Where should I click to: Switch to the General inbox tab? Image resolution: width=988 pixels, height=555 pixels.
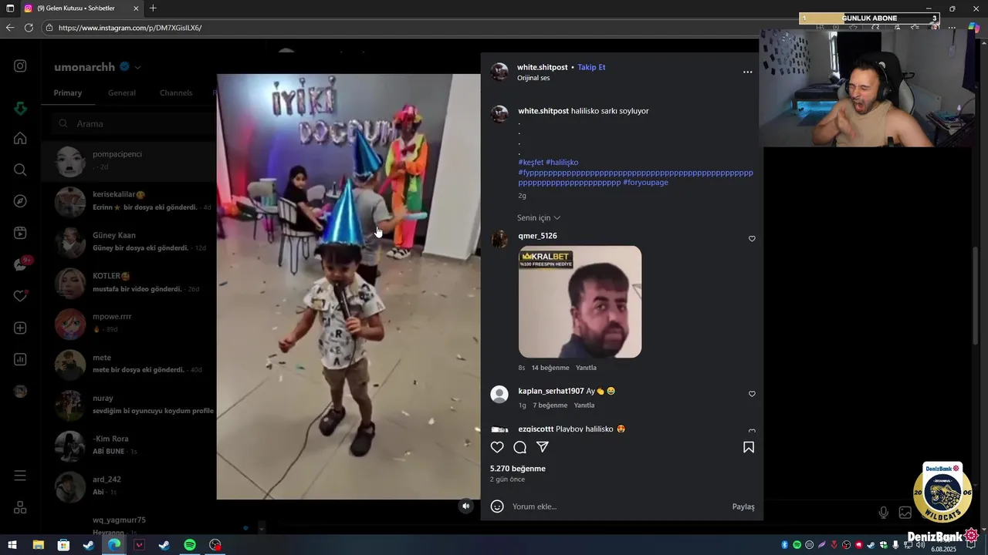click(x=122, y=93)
